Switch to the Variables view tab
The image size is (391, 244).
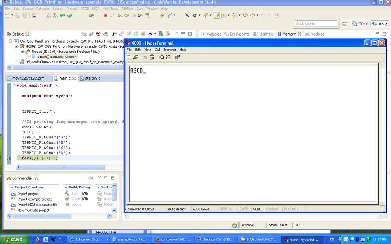pos(211,34)
